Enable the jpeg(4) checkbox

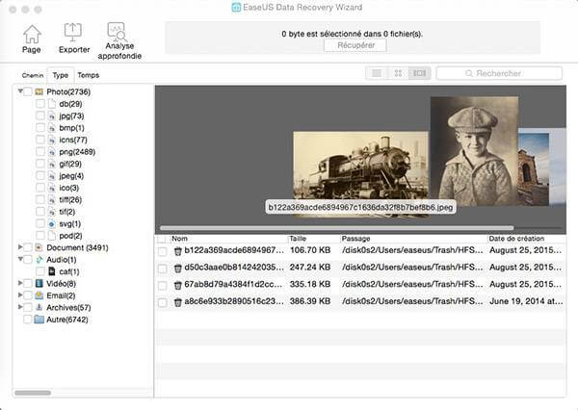40,176
